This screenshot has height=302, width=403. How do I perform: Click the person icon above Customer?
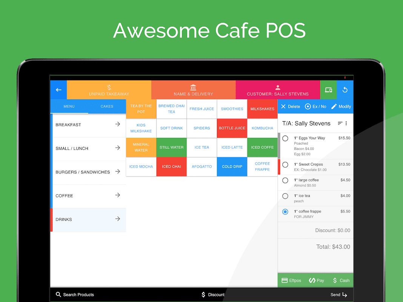pos(278,87)
